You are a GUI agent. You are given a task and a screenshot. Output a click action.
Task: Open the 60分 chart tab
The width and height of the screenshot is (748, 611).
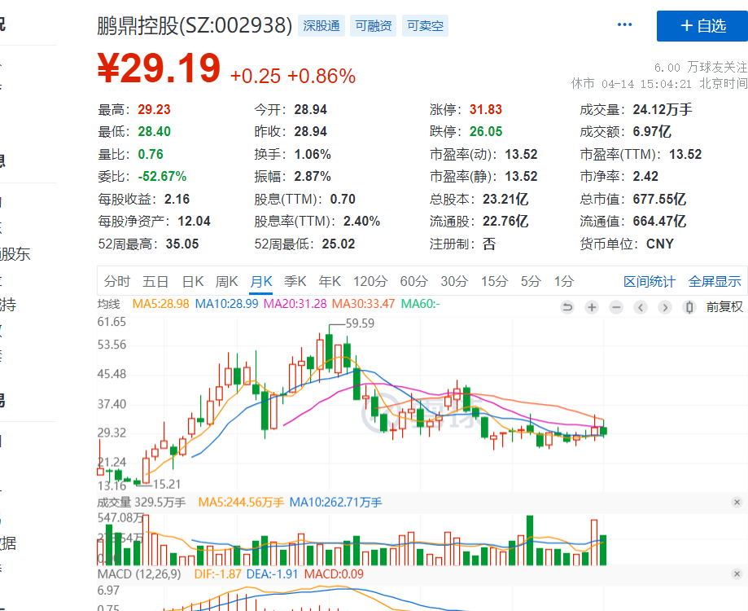pyautogui.click(x=414, y=281)
